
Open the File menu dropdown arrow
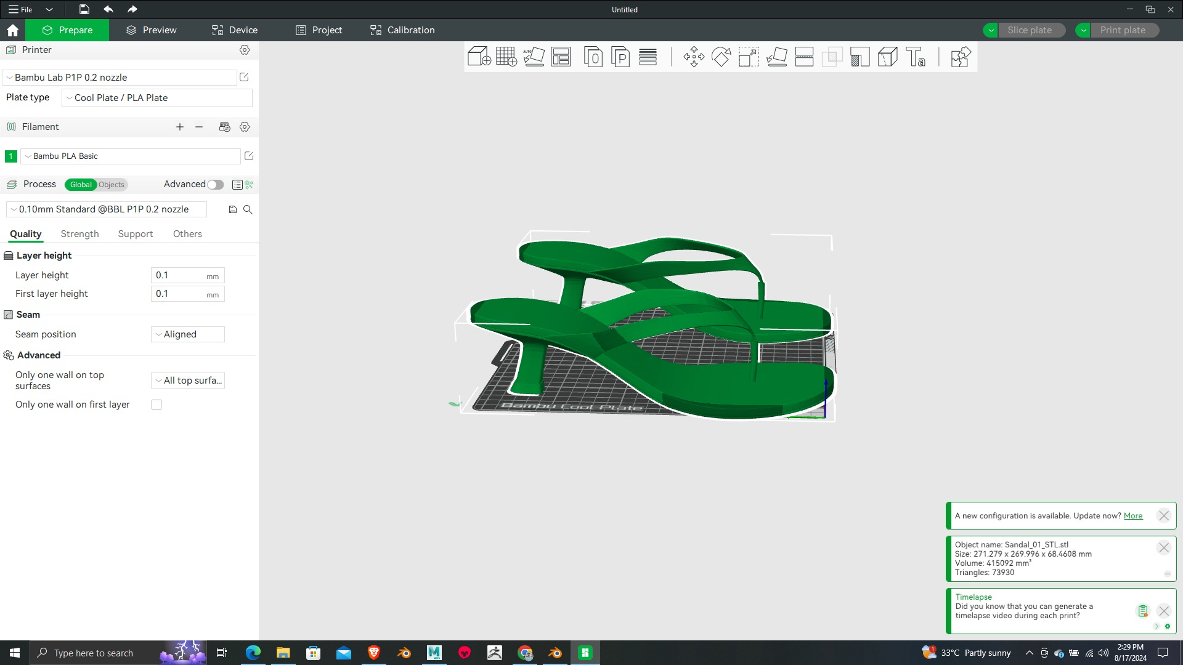(x=49, y=9)
